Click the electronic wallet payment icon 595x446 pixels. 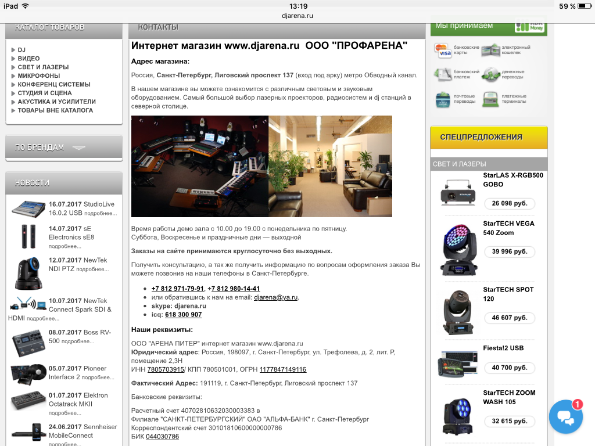tap(491, 51)
